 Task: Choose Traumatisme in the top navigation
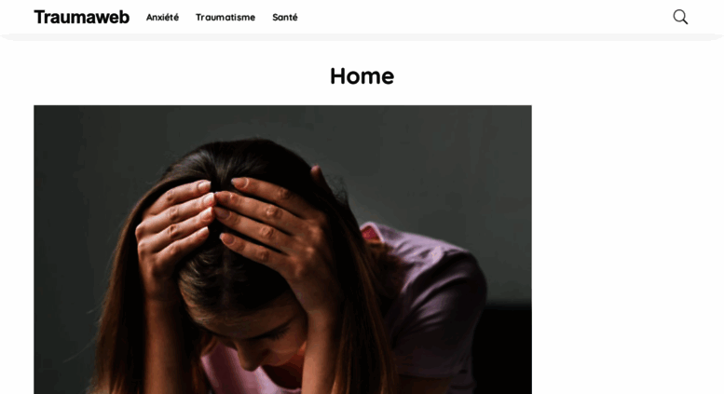pos(225,17)
